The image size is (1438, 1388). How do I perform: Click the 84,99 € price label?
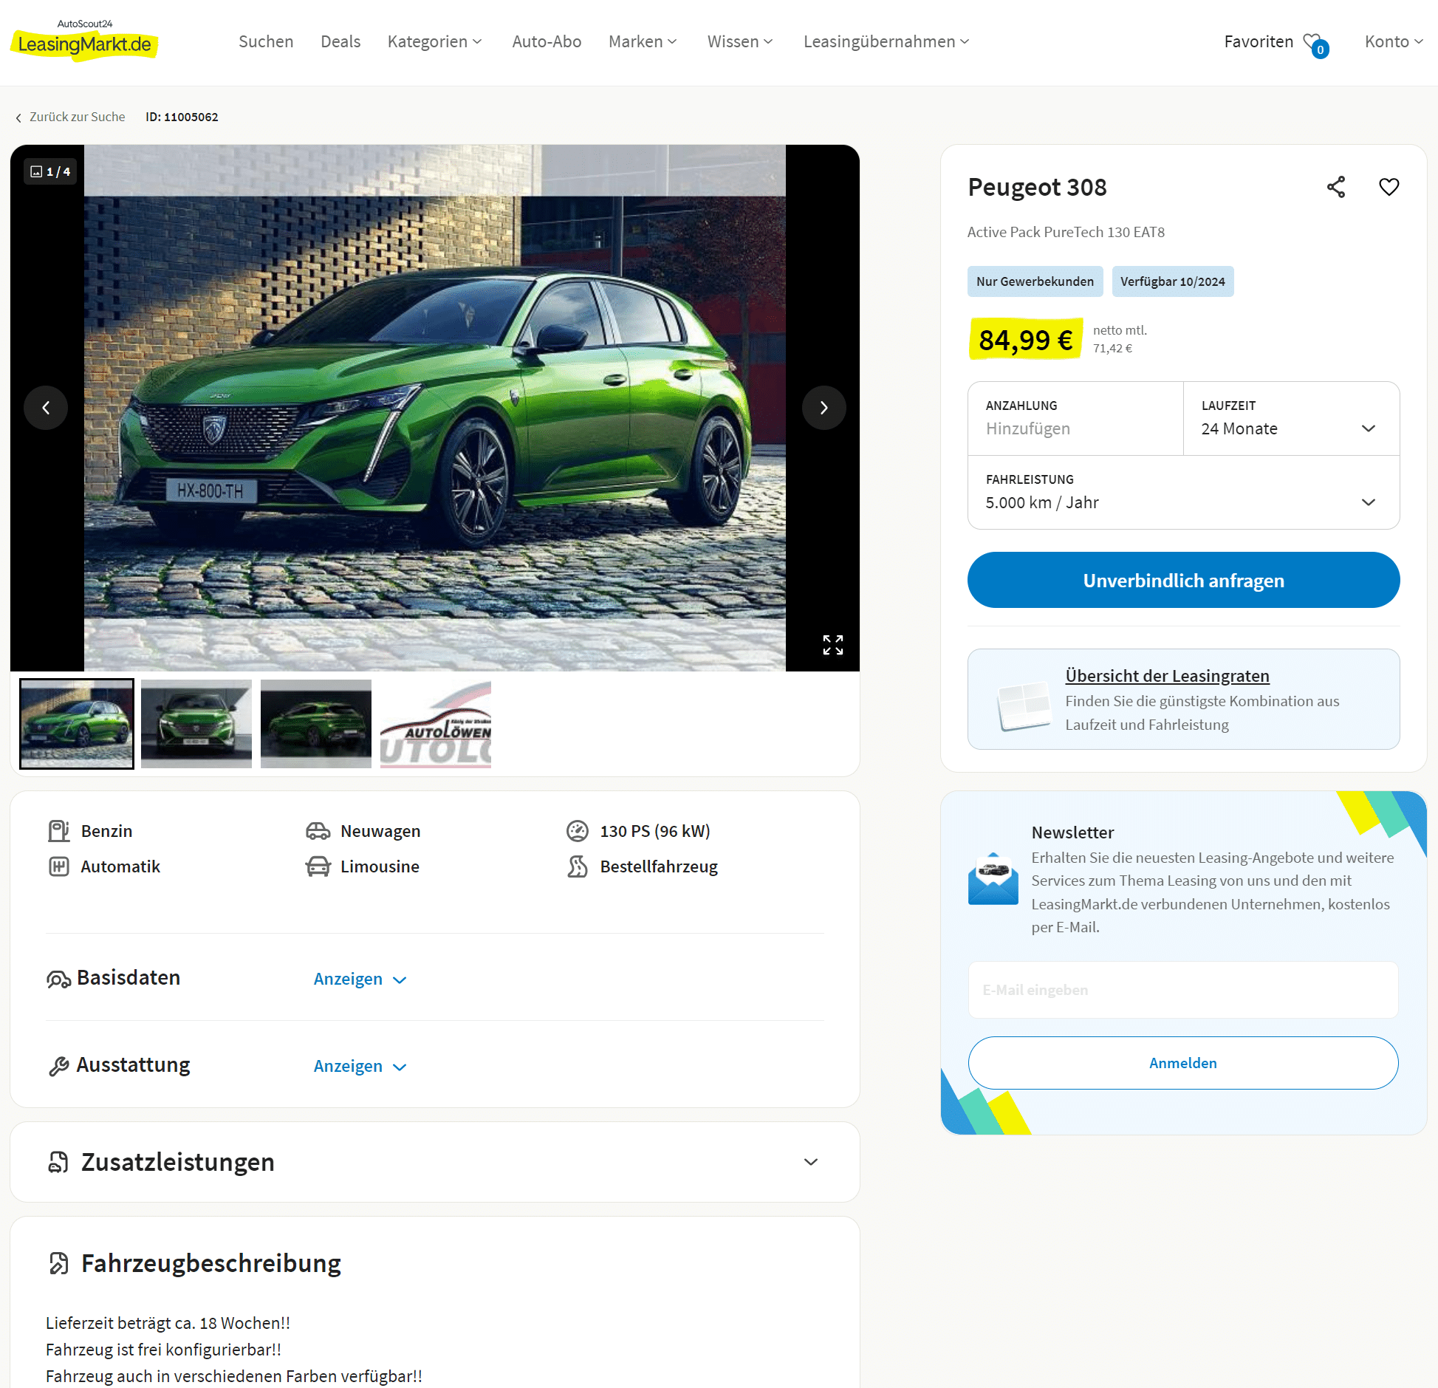[1025, 340]
